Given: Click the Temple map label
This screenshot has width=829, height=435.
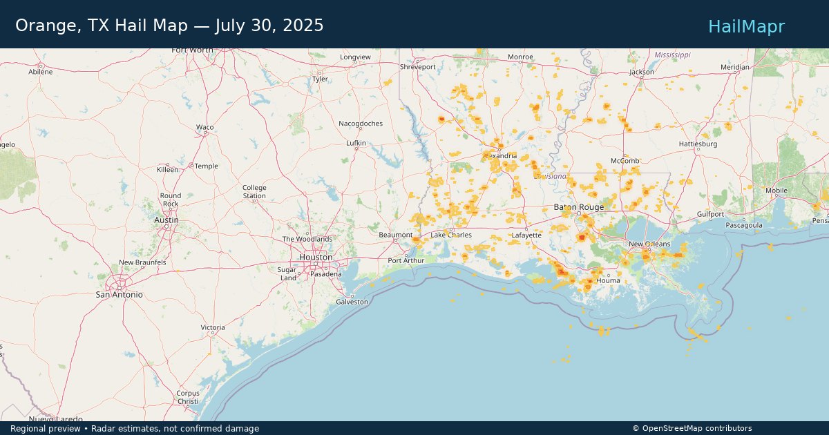Looking at the screenshot, I should coord(206,166).
